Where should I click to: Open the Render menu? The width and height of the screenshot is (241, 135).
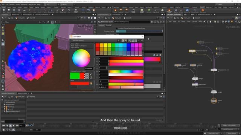pos(12,4)
